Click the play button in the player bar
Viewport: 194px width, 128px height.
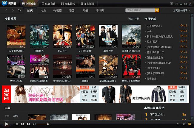coord(7,124)
